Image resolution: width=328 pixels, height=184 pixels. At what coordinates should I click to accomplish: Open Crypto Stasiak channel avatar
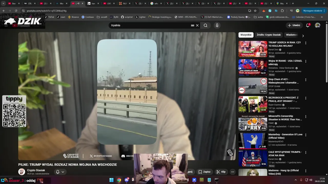coord(22,172)
